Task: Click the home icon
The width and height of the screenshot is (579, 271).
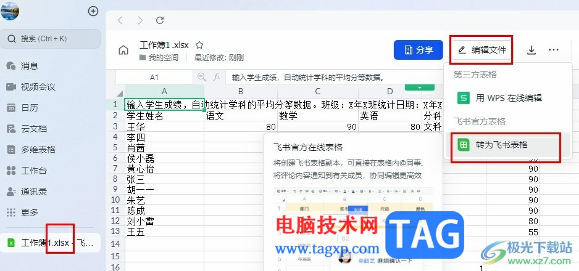Action: pos(123,51)
